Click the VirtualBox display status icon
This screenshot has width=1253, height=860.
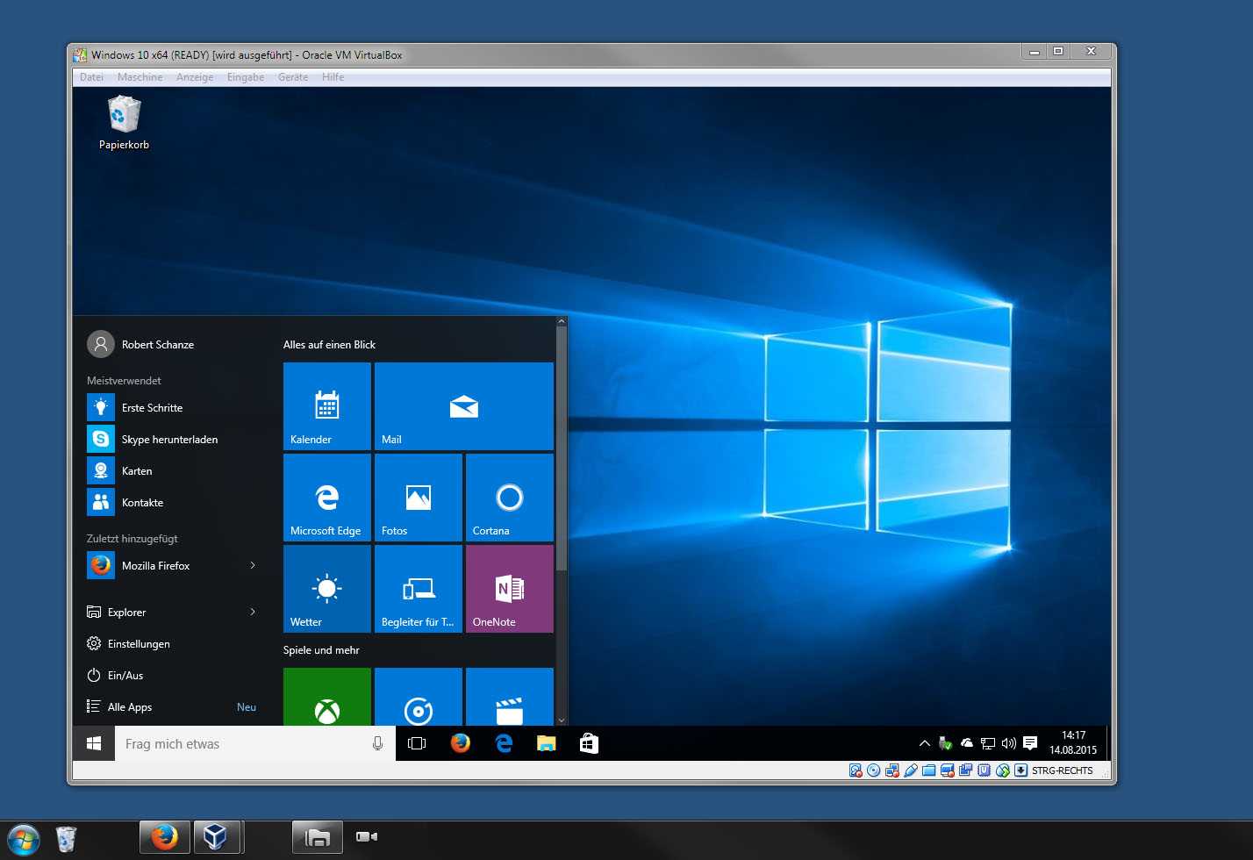948,770
